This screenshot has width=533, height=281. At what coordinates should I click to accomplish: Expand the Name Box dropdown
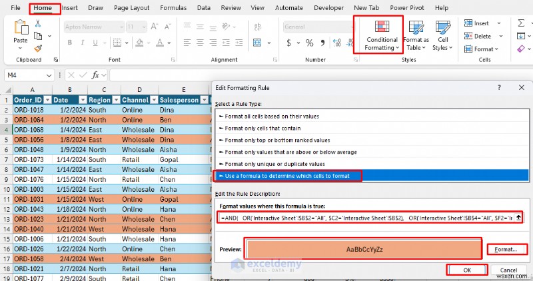pos(49,75)
